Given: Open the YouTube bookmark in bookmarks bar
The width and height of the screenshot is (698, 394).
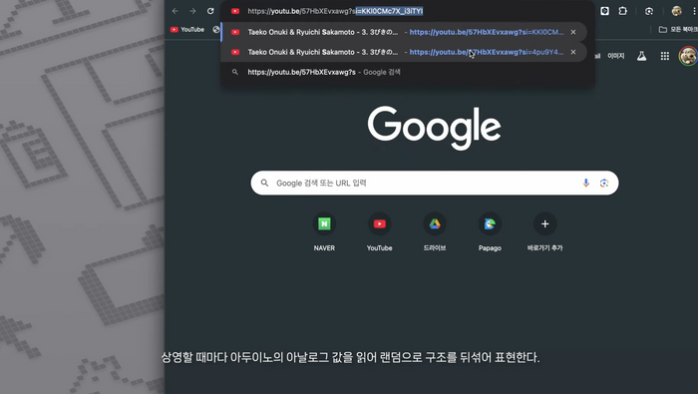Looking at the screenshot, I should point(187,29).
